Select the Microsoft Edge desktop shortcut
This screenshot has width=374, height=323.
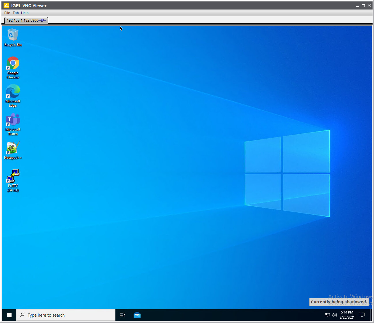coord(13,95)
